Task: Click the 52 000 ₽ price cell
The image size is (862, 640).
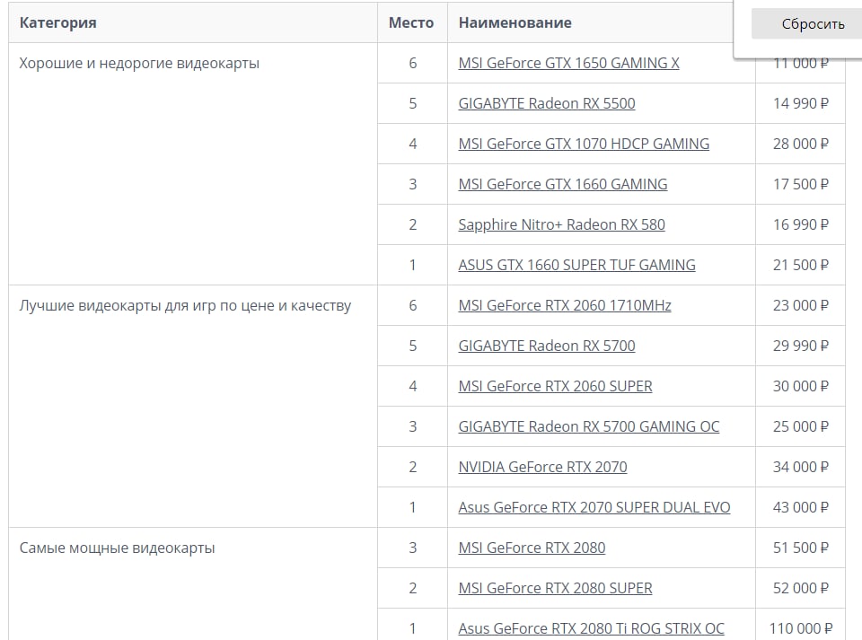Action: coord(800,588)
